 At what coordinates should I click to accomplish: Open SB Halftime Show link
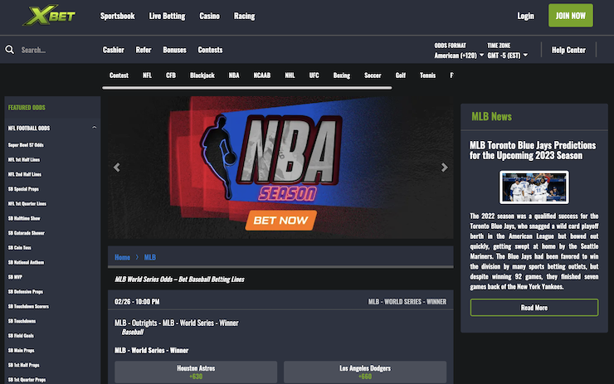pos(24,218)
